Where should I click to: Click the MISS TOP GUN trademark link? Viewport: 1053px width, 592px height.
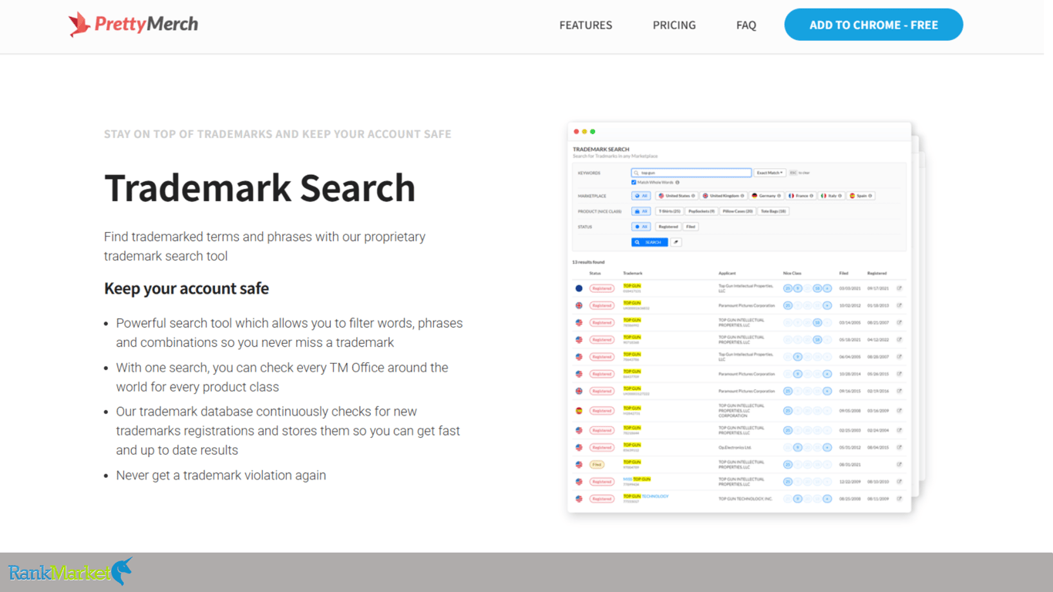click(x=637, y=479)
